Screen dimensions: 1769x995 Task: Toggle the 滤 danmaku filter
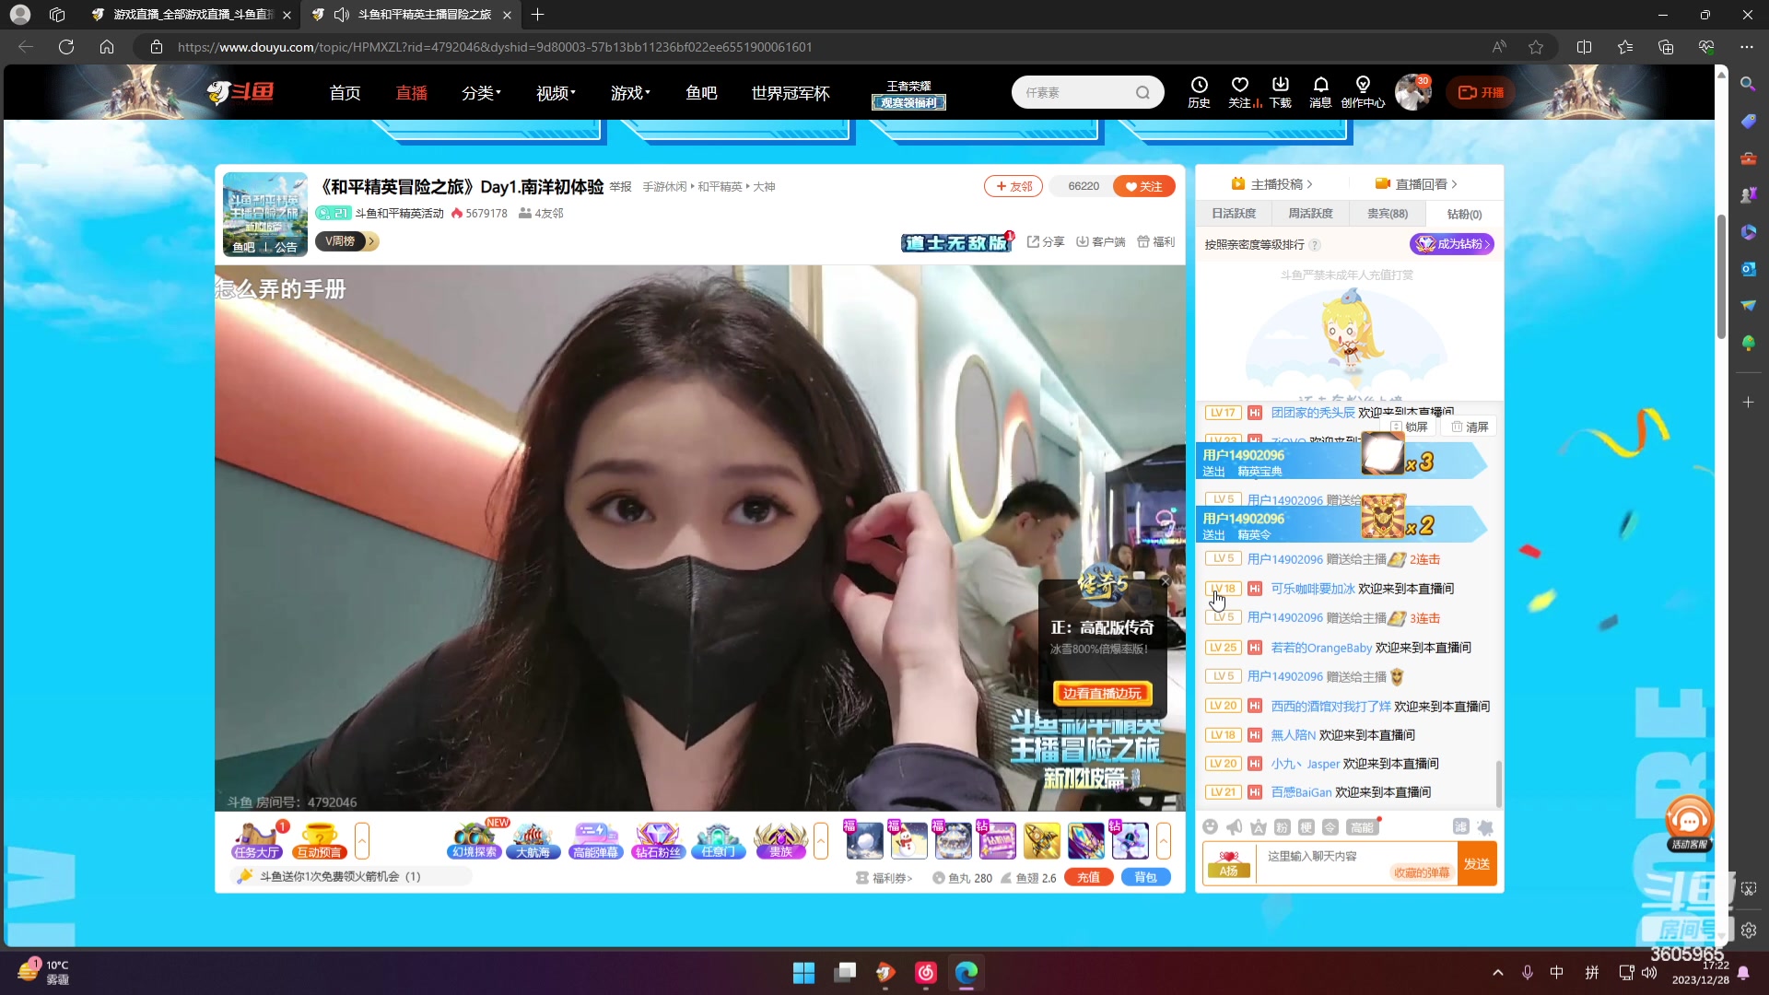tap(1461, 826)
